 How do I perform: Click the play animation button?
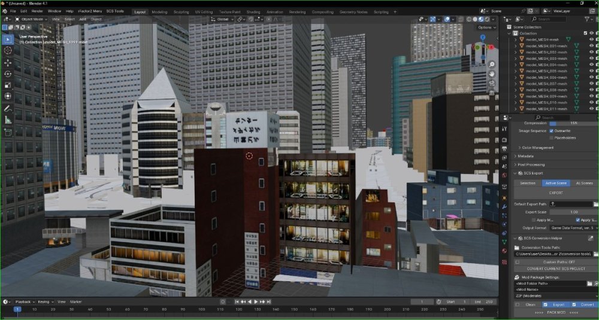256,301
